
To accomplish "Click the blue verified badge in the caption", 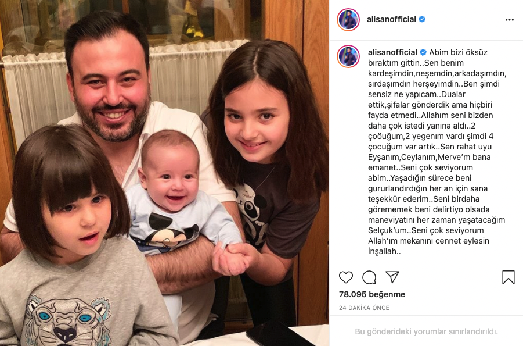I will pyautogui.click(x=423, y=52).
